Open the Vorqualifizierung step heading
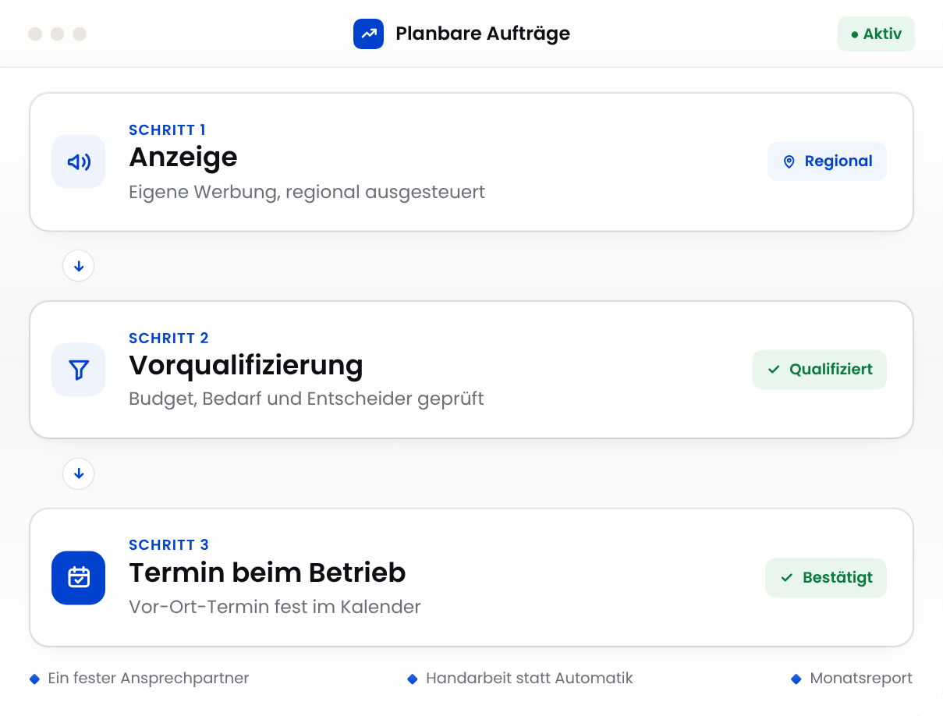This screenshot has width=943, height=716. pyautogui.click(x=246, y=366)
